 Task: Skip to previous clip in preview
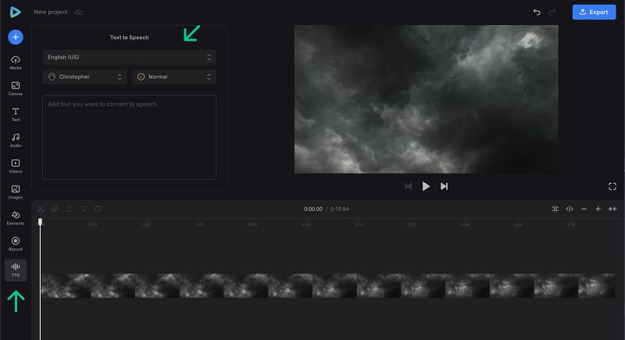click(x=408, y=186)
